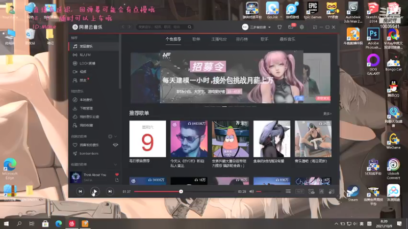This screenshot has width=408, height=229.
Task: Click the user avatar picture
Action: click(245, 27)
